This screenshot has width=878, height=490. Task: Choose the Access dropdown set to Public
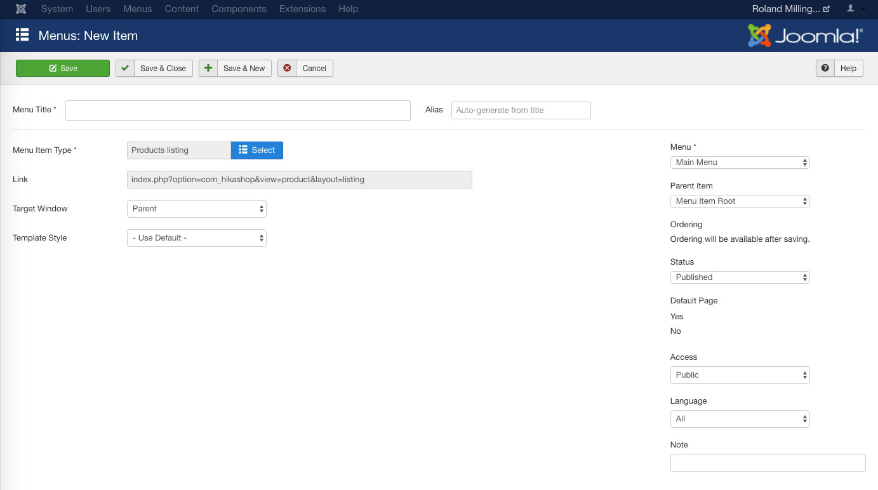click(740, 375)
